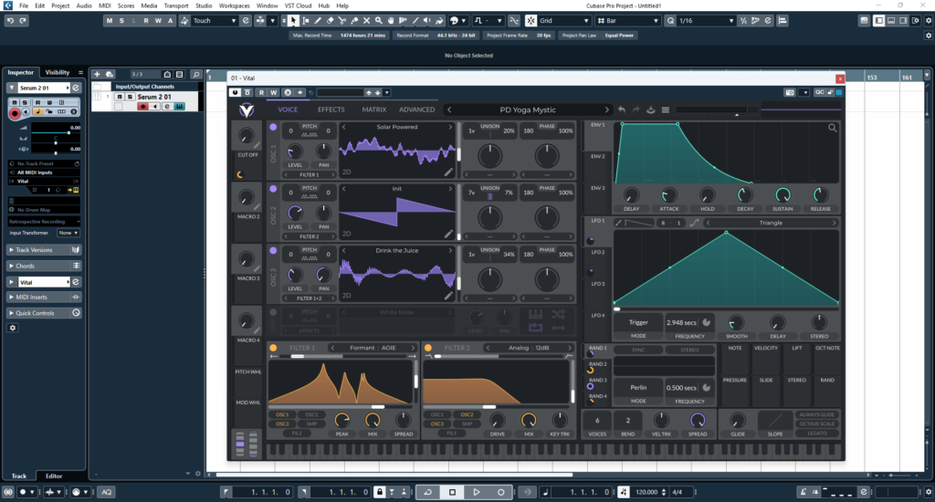Click Vital undo arrow
Screen dimensions: 935x502
tap(621, 110)
